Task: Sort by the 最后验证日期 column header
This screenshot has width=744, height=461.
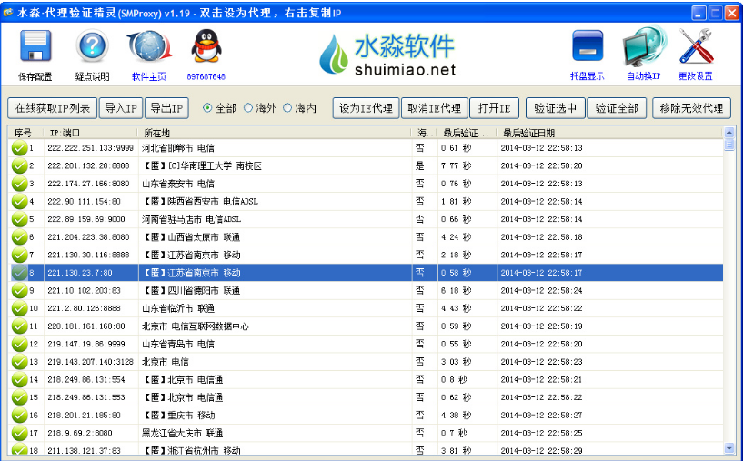Action: 609,133
